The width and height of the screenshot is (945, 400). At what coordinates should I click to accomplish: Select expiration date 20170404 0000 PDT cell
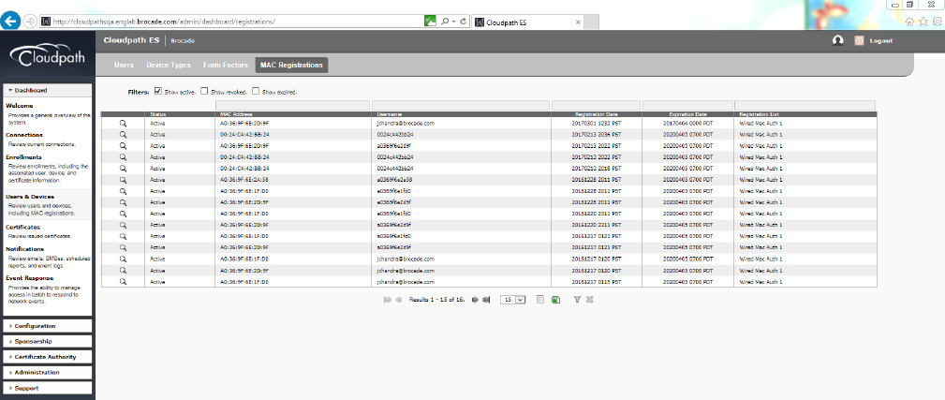click(687, 123)
